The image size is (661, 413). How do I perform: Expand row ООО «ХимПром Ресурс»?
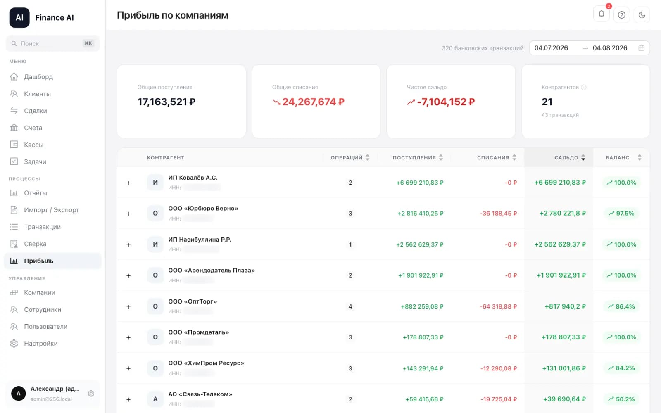[x=128, y=368]
